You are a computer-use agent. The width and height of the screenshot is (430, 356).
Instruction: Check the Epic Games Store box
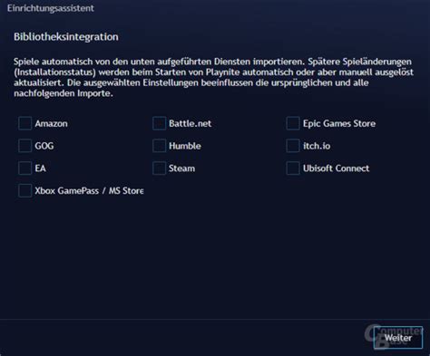click(293, 123)
